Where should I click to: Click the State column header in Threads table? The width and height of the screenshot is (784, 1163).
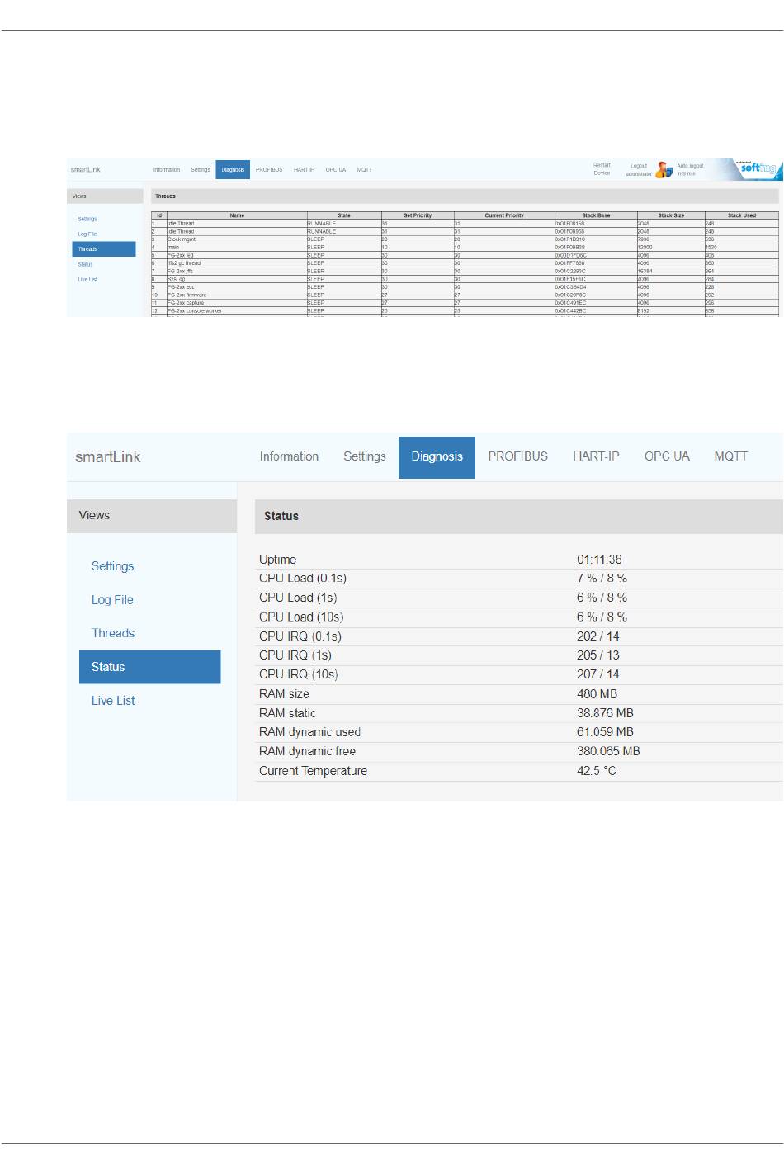click(344, 215)
